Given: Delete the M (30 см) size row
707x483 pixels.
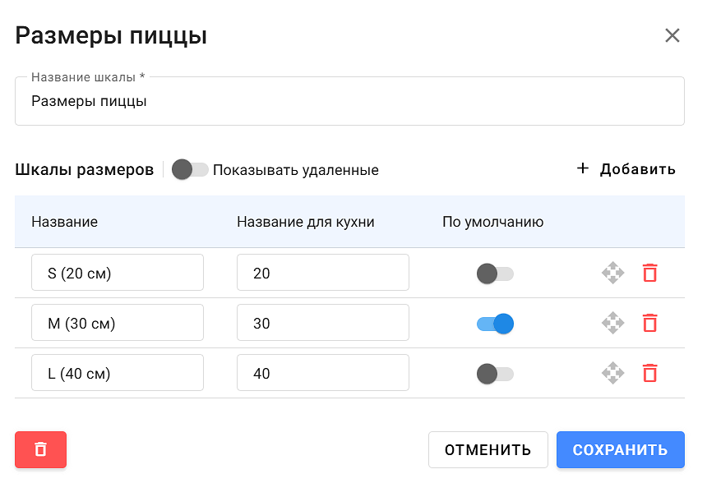Looking at the screenshot, I should tap(649, 323).
